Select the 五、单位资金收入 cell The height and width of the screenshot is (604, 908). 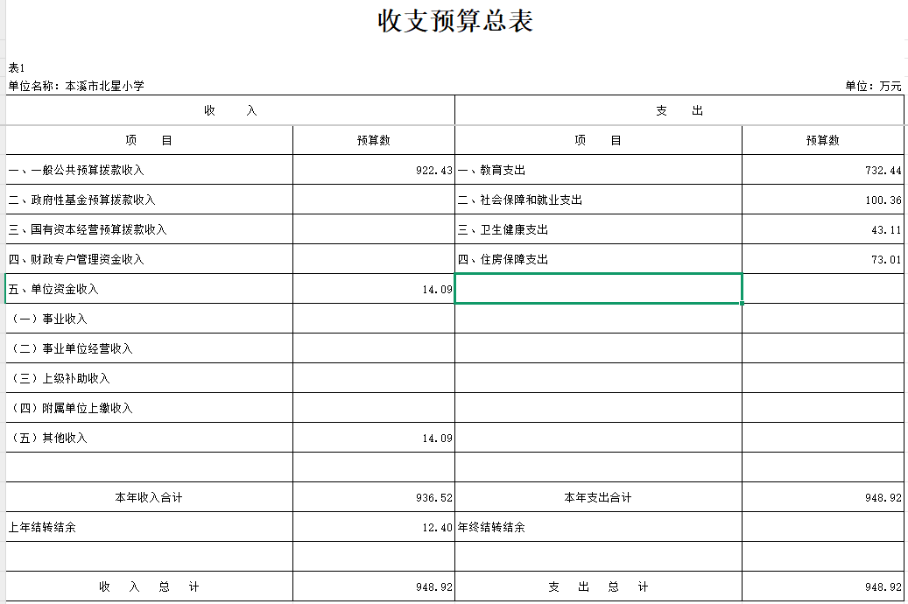pos(150,289)
